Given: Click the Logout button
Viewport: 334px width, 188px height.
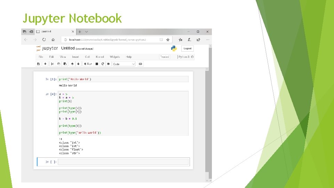Looking at the screenshot, I should 188,49.
